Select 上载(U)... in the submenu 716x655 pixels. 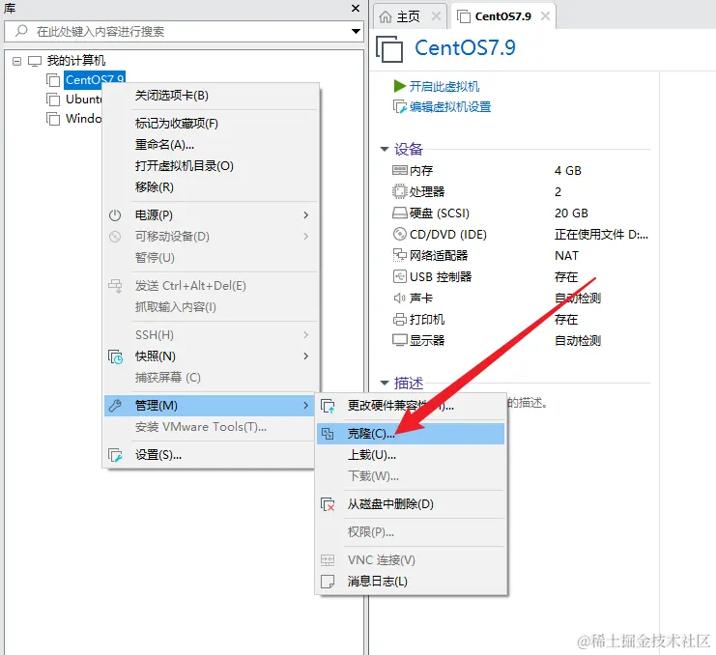(x=411, y=455)
